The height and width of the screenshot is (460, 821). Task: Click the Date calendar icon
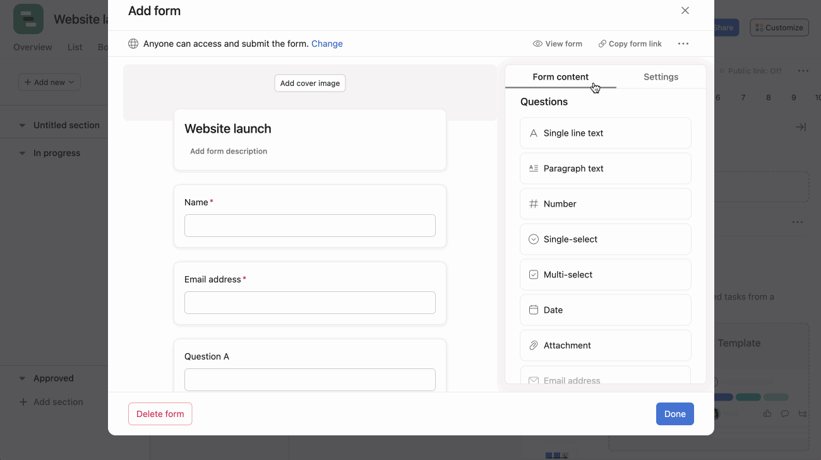[x=534, y=310]
